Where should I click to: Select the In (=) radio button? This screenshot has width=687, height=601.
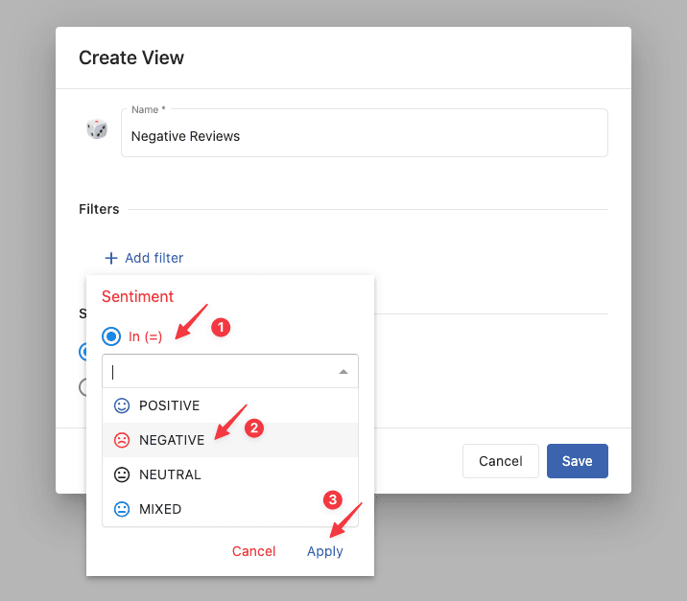click(111, 336)
